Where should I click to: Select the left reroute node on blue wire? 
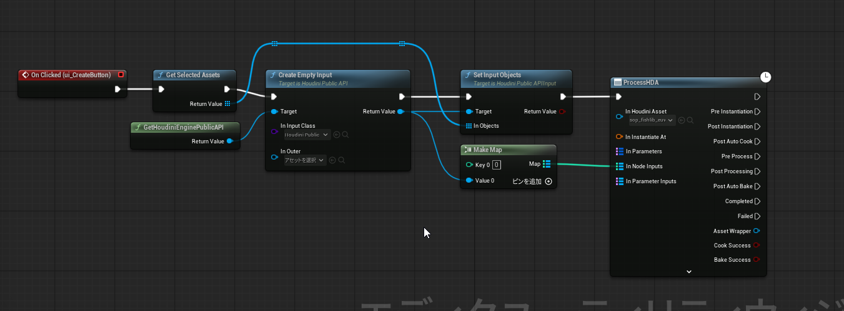tap(274, 44)
